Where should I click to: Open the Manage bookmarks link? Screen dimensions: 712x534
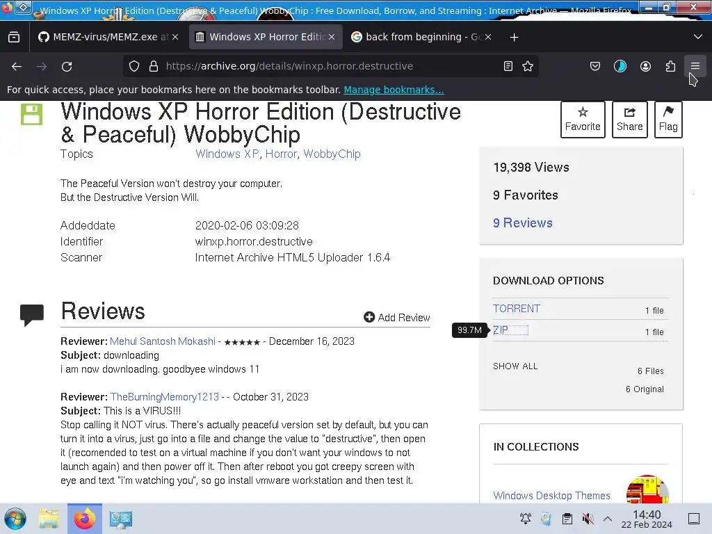[394, 90]
